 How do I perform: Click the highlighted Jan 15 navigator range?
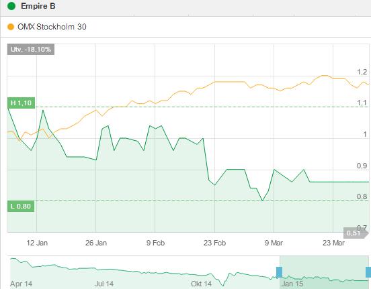coord(324,272)
